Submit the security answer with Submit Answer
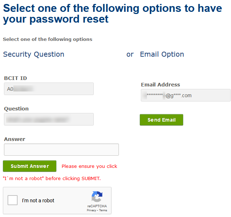This screenshot has width=231, height=217. coord(29,166)
